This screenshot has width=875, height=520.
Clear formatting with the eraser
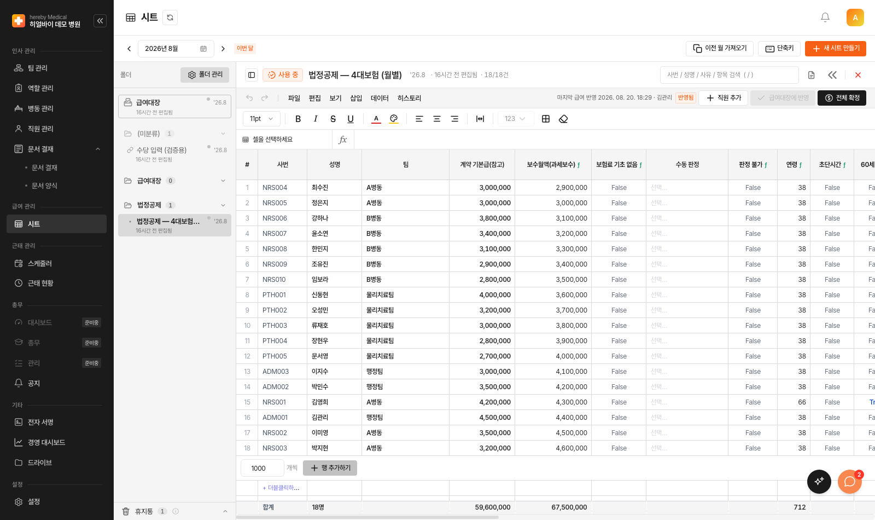(x=563, y=119)
